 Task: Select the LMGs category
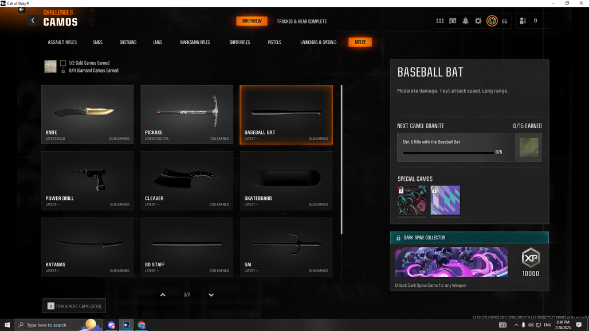point(158,42)
